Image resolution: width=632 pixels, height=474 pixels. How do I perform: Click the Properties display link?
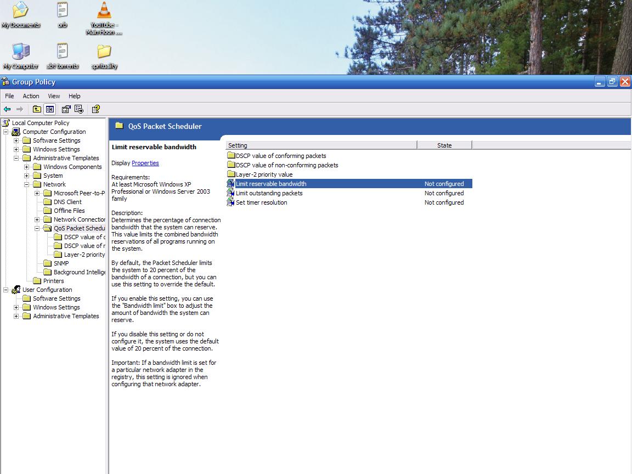[x=145, y=163]
